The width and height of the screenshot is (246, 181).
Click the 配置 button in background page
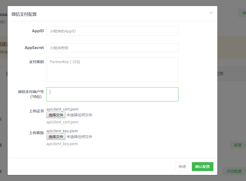click(x=238, y=145)
